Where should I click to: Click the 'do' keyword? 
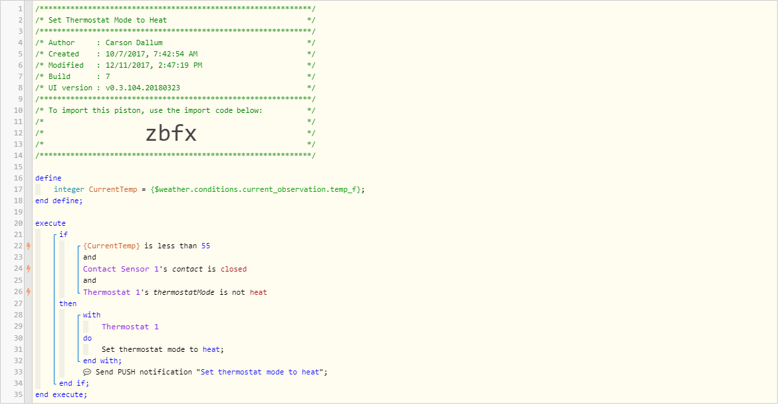tap(87, 338)
